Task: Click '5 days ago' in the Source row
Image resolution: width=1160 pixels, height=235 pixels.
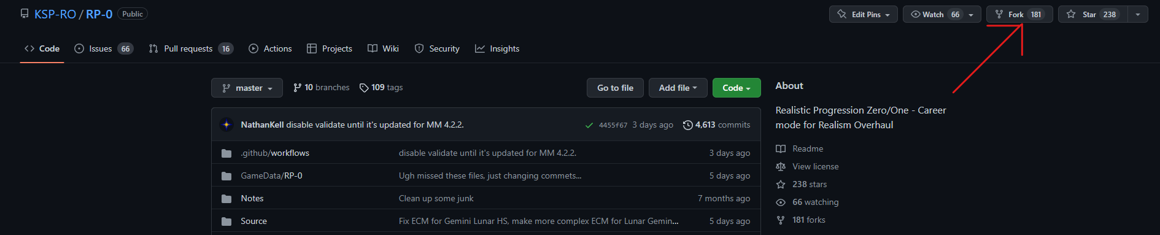Action: point(730,221)
